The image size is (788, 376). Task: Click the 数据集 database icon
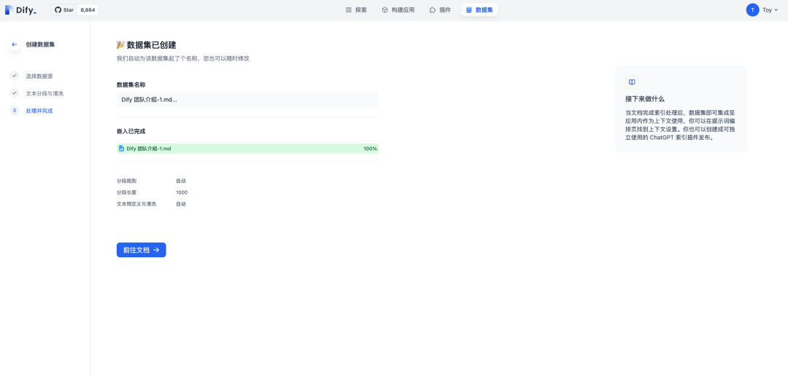pyautogui.click(x=469, y=10)
